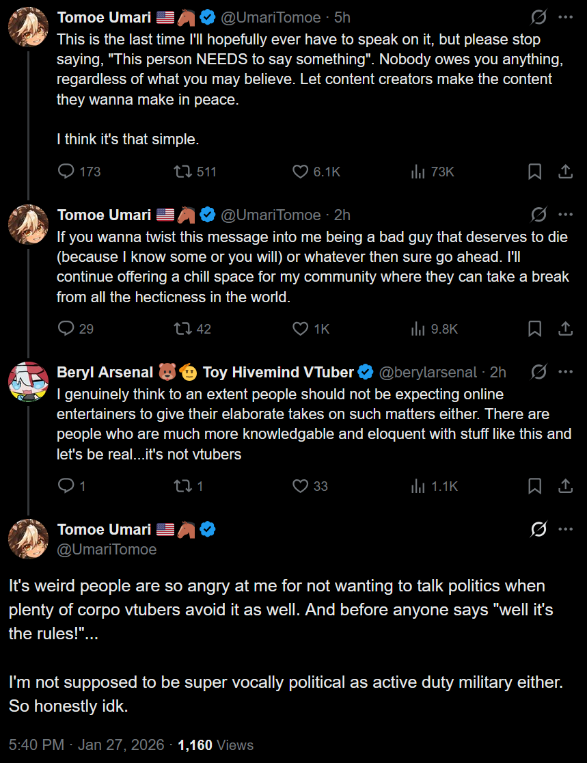View analytics for the 73K-views tweet
The height and width of the screenshot is (763, 587).
pyautogui.click(x=418, y=172)
